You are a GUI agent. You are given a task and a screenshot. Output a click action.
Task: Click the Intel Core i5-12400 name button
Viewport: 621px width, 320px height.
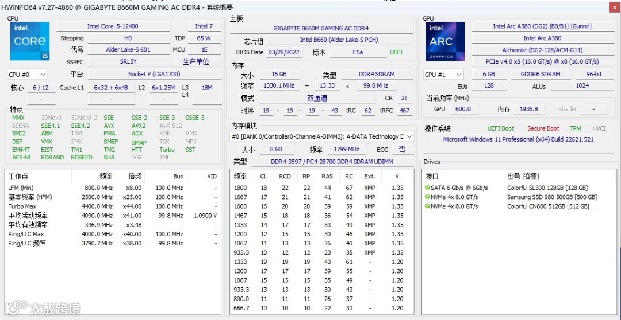[x=113, y=26]
